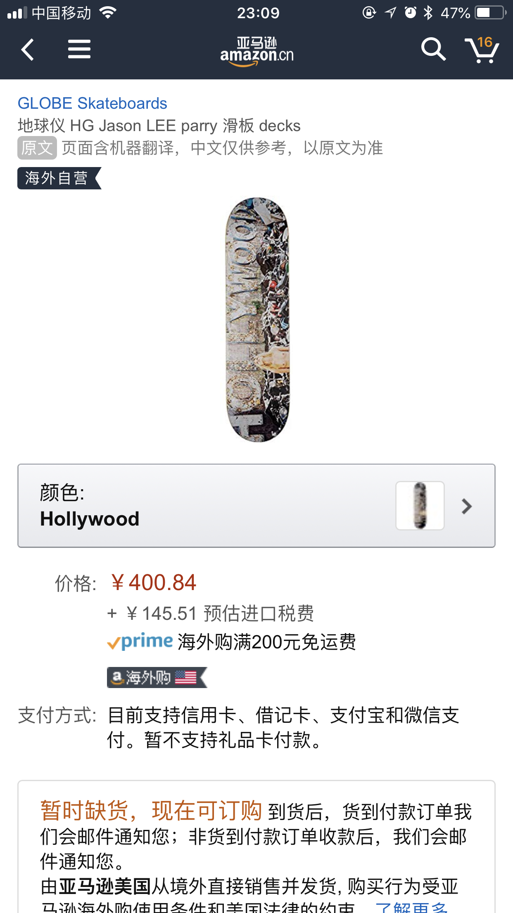Tap the 暂时缺货 availability notice
513x913 pixels.
pos(151,810)
